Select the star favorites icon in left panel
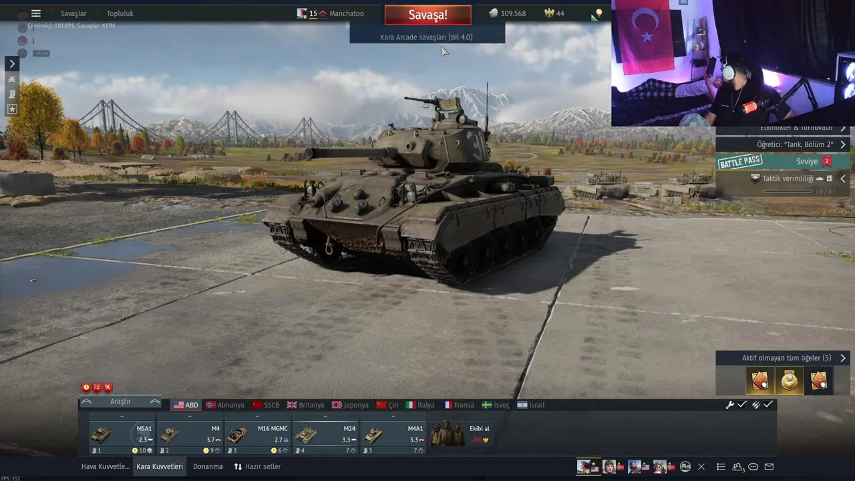855x481 pixels. coord(12,109)
